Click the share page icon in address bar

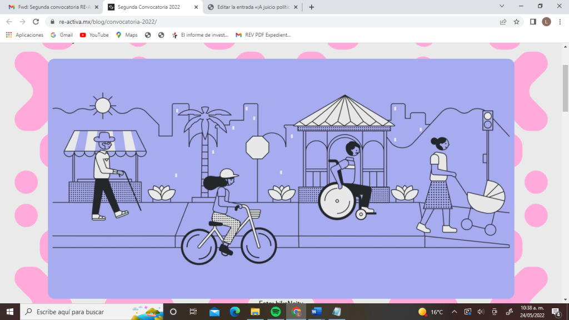tap(503, 22)
